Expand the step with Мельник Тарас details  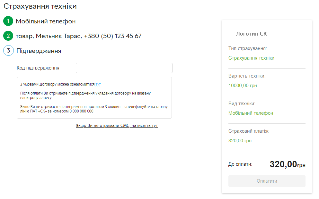(x=79, y=36)
